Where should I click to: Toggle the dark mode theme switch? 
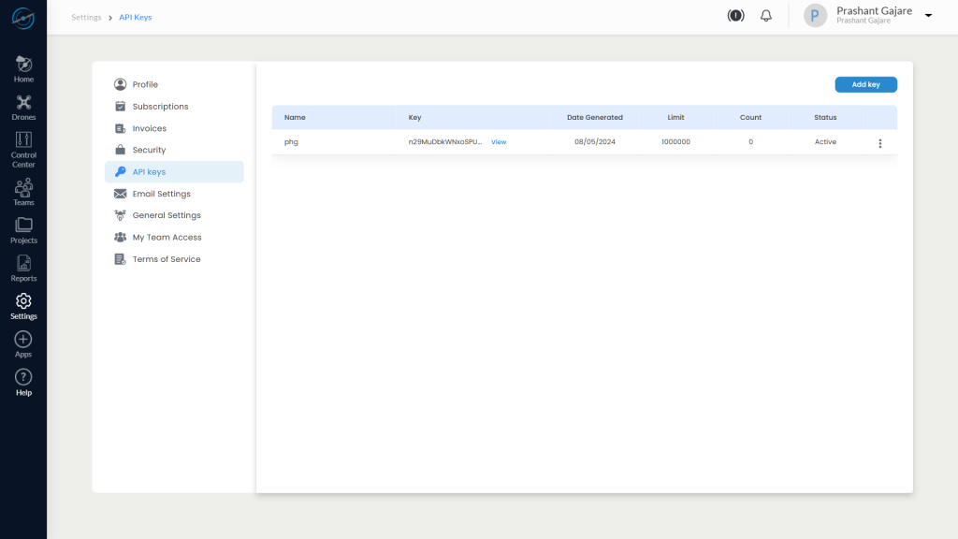735,15
